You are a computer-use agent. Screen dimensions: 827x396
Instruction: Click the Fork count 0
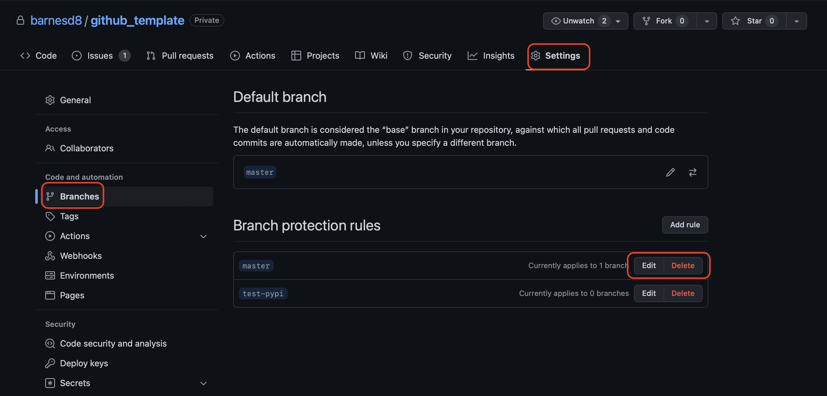point(682,21)
